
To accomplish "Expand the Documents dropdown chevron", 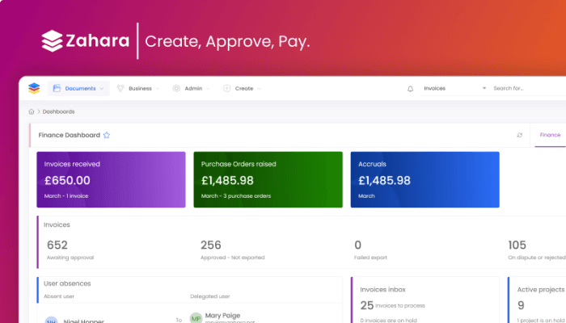I will click(102, 89).
